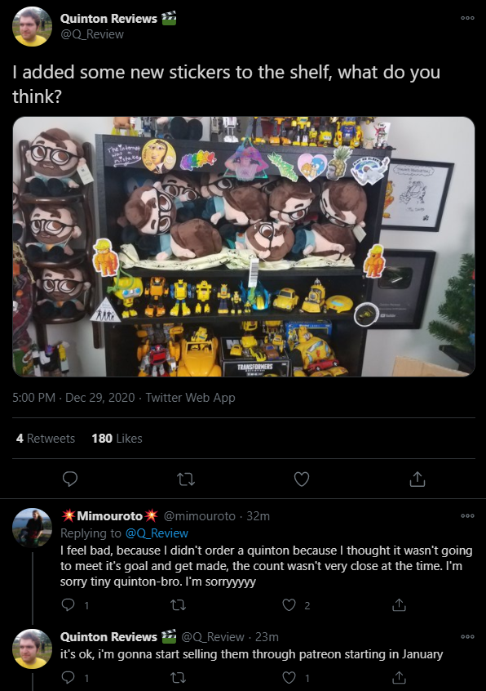This screenshot has width=486, height=691.
Task: Reply to the main tweet
Action: (x=70, y=479)
